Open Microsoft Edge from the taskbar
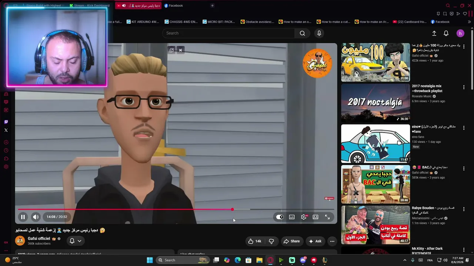Image resolution: width=474 pixels, height=266 pixels. coord(238,260)
